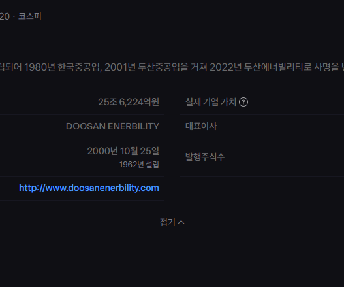Image resolution: width=344 pixels, height=287 pixels.
Task: Click the 거쳐 word in the description
Action: [x=199, y=67]
